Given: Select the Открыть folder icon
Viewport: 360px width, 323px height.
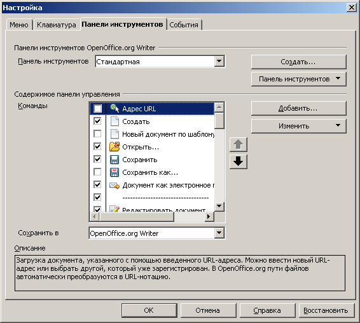Looking at the screenshot, I should coord(114,147).
